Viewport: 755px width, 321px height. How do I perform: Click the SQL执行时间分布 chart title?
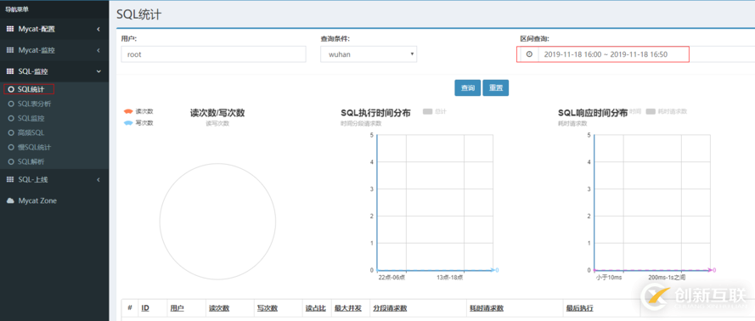tap(375, 113)
